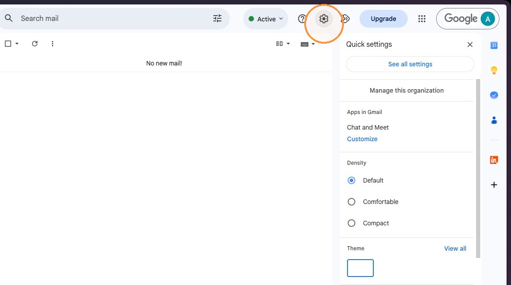Open Contacts side panel icon
Viewport: 511px width, 285px height.
click(x=494, y=120)
